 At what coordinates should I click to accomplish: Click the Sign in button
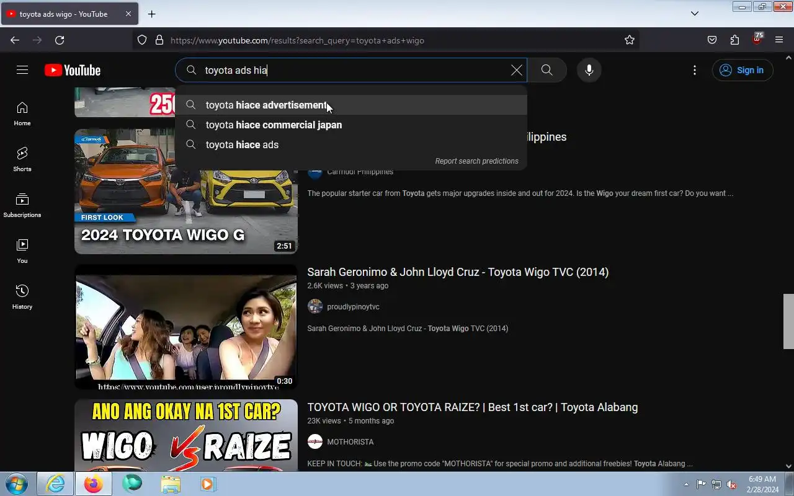click(x=743, y=70)
